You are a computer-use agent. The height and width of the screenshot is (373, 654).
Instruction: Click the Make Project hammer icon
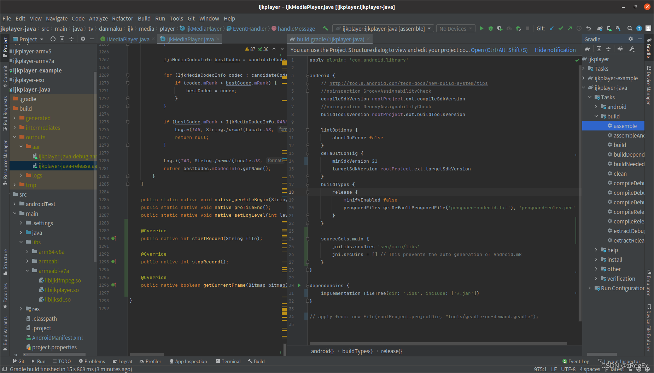pyautogui.click(x=325, y=28)
